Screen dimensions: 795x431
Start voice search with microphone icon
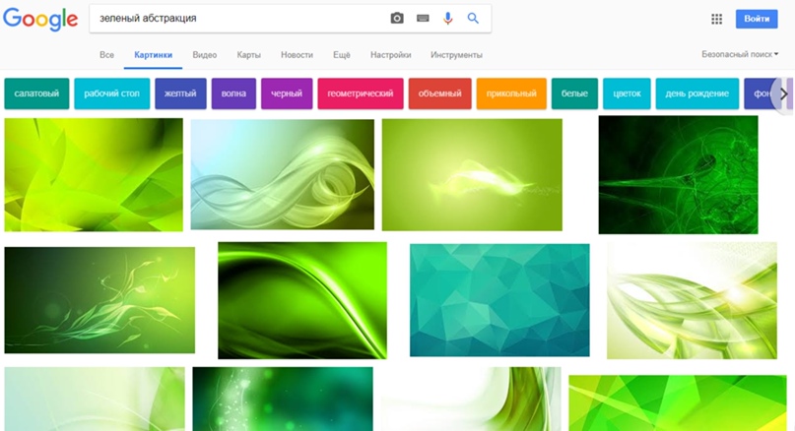[x=447, y=19]
